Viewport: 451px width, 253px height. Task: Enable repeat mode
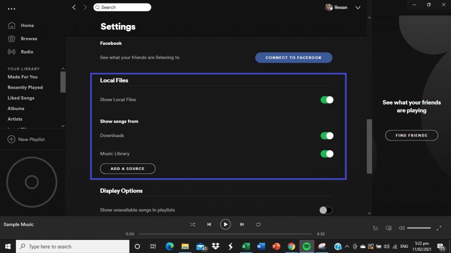click(x=259, y=224)
